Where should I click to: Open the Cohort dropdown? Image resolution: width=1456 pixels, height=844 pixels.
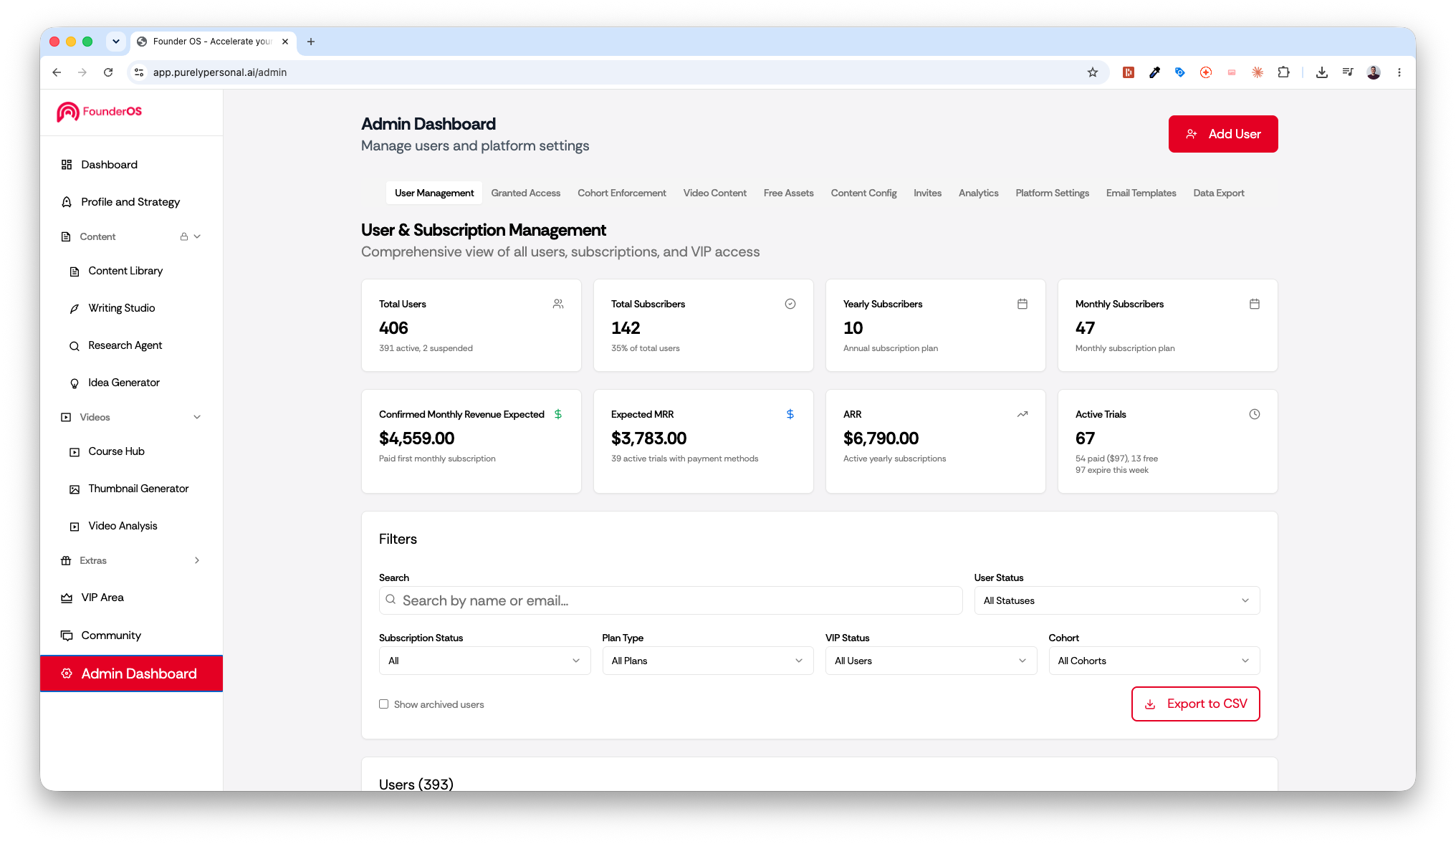(1154, 661)
